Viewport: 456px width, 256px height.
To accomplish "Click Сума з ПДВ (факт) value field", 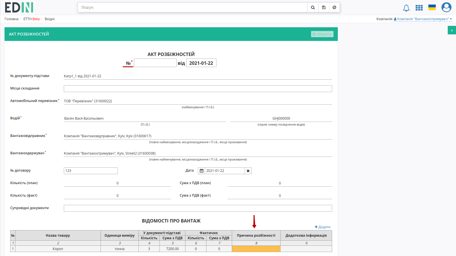I will pos(280,196).
